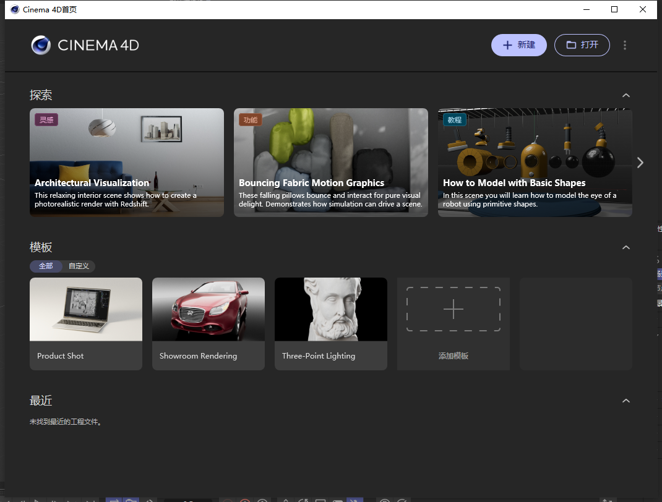Maximize the Cinema 4D首页 window

[614, 9]
